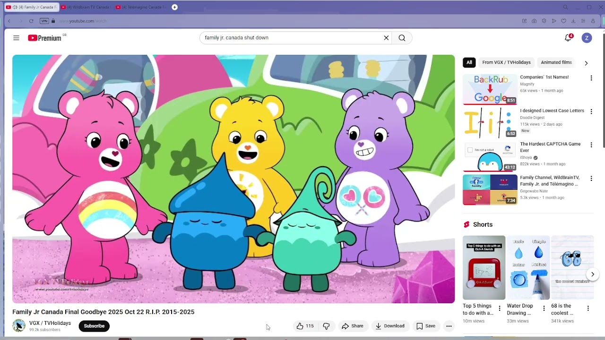Open the browser downloads icon

click(x=573, y=21)
